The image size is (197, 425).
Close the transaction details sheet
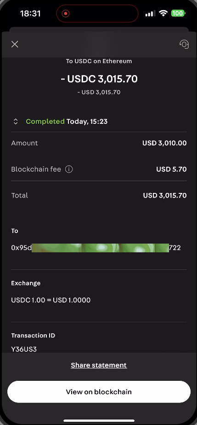coord(15,44)
